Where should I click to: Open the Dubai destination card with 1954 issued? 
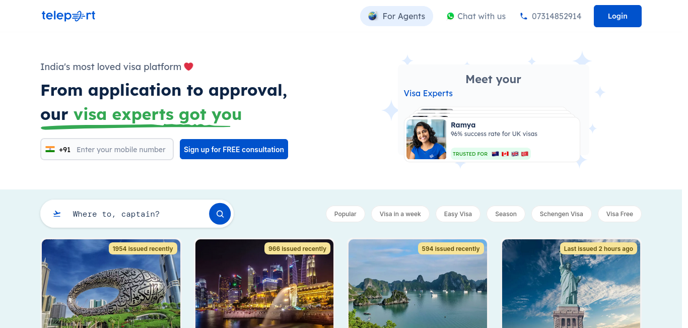(x=111, y=284)
